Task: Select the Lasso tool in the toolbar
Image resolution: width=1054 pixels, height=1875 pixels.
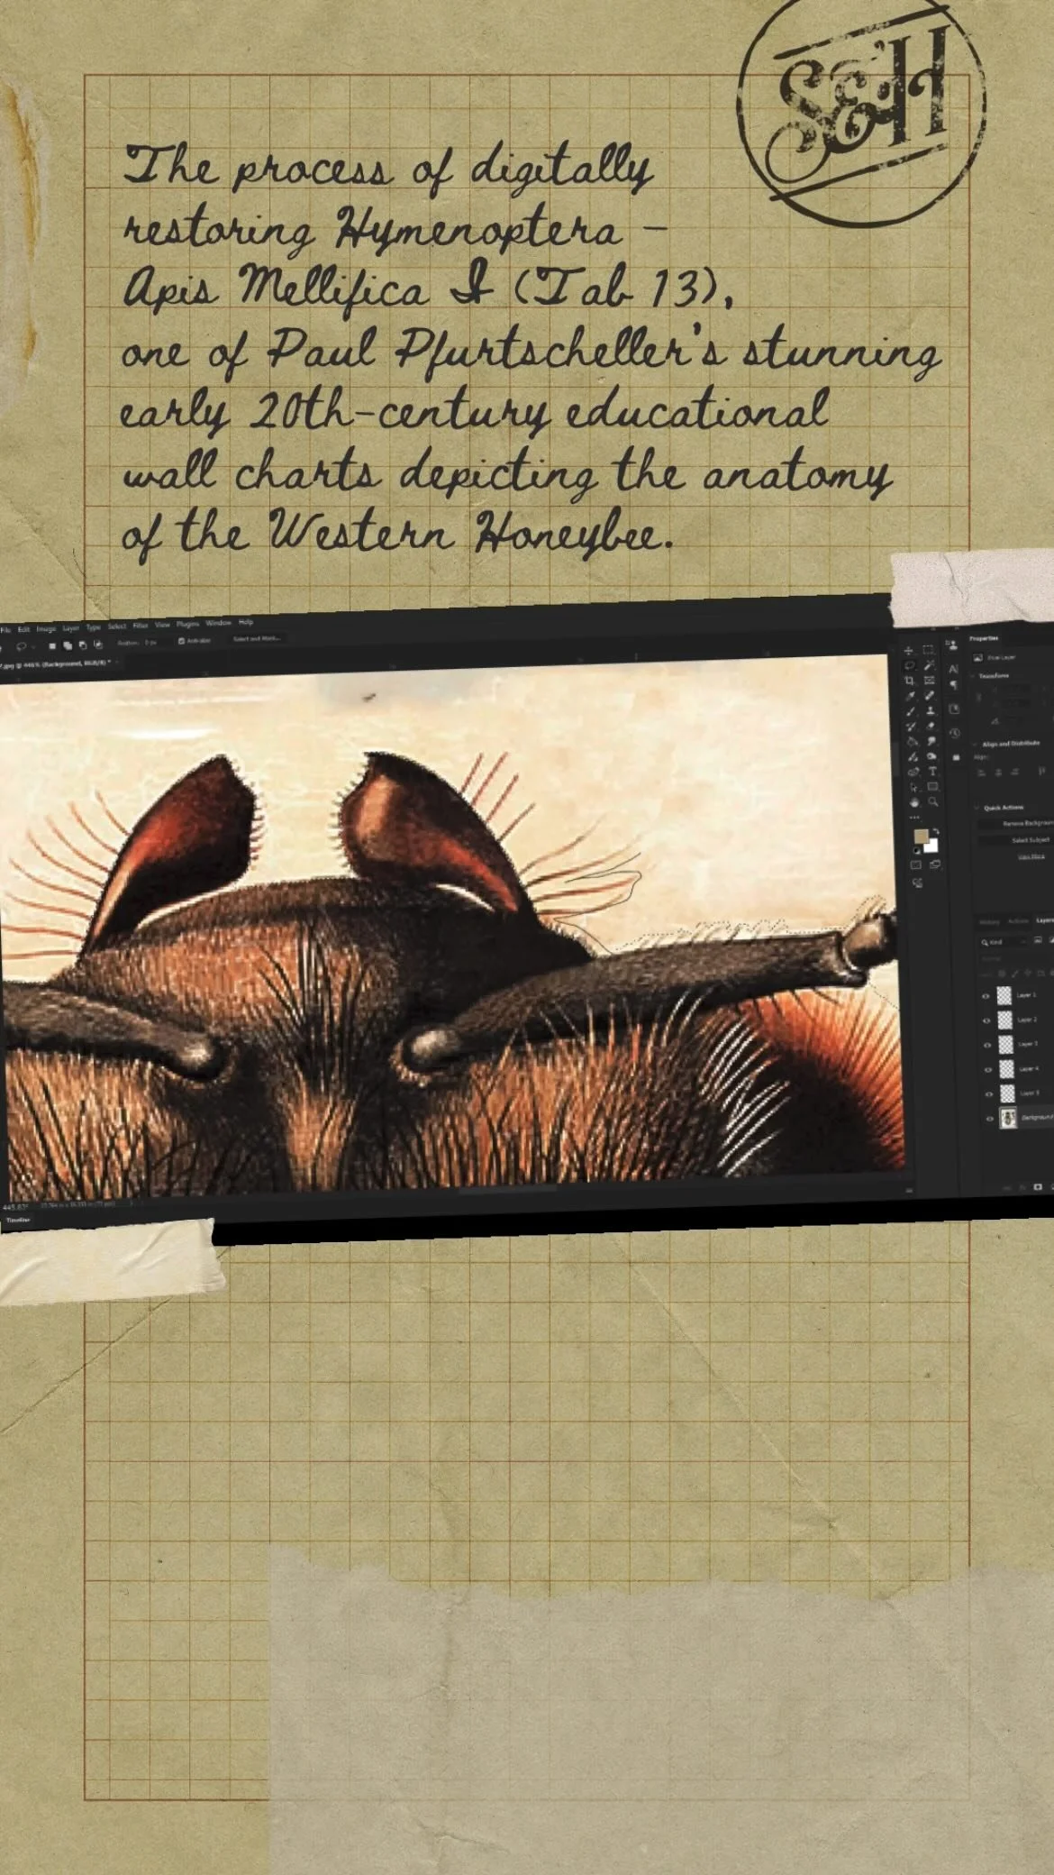Action: (x=909, y=665)
